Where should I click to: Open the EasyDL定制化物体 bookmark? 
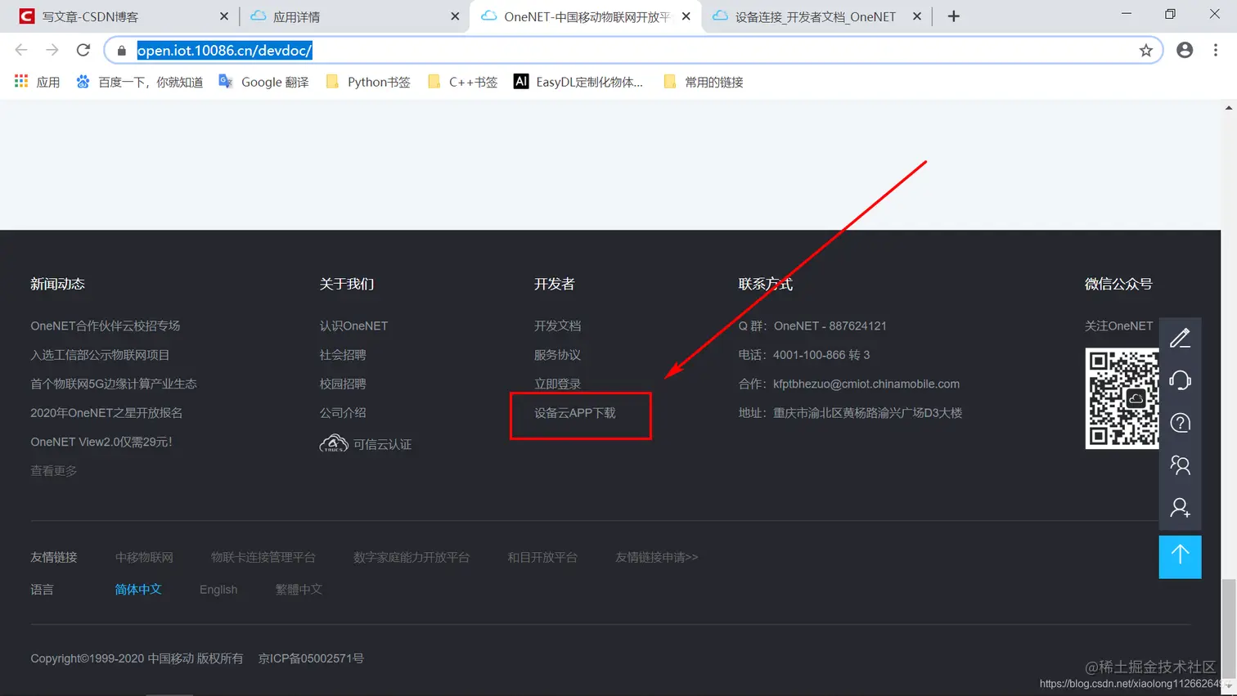pos(578,82)
